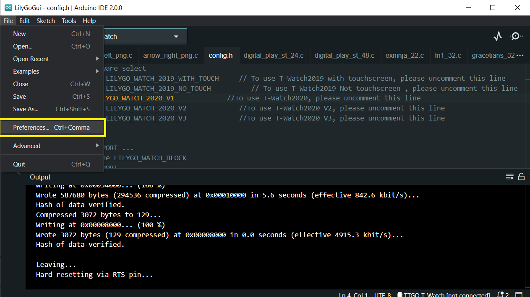Viewport: 530px width, 297px height.
Task: Switch to the exninja_22.c tab
Action: click(x=405, y=55)
